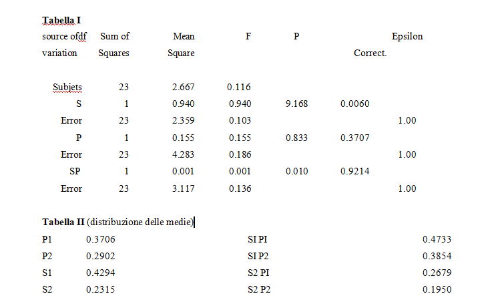Select the "Sum of" column header
Viewport: 492px width, 300px height.
(x=114, y=36)
